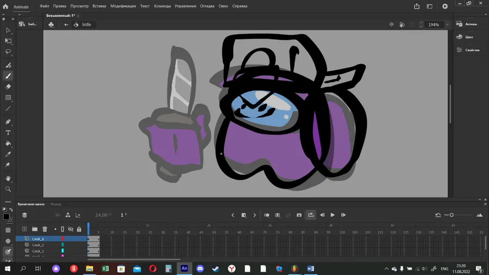Click the 194% zoom value field
Screen dimensions: 489x275
pyautogui.click(x=434, y=24)
